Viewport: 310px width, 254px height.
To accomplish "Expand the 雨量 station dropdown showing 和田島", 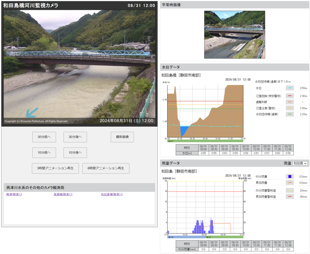I will (300, 163).
